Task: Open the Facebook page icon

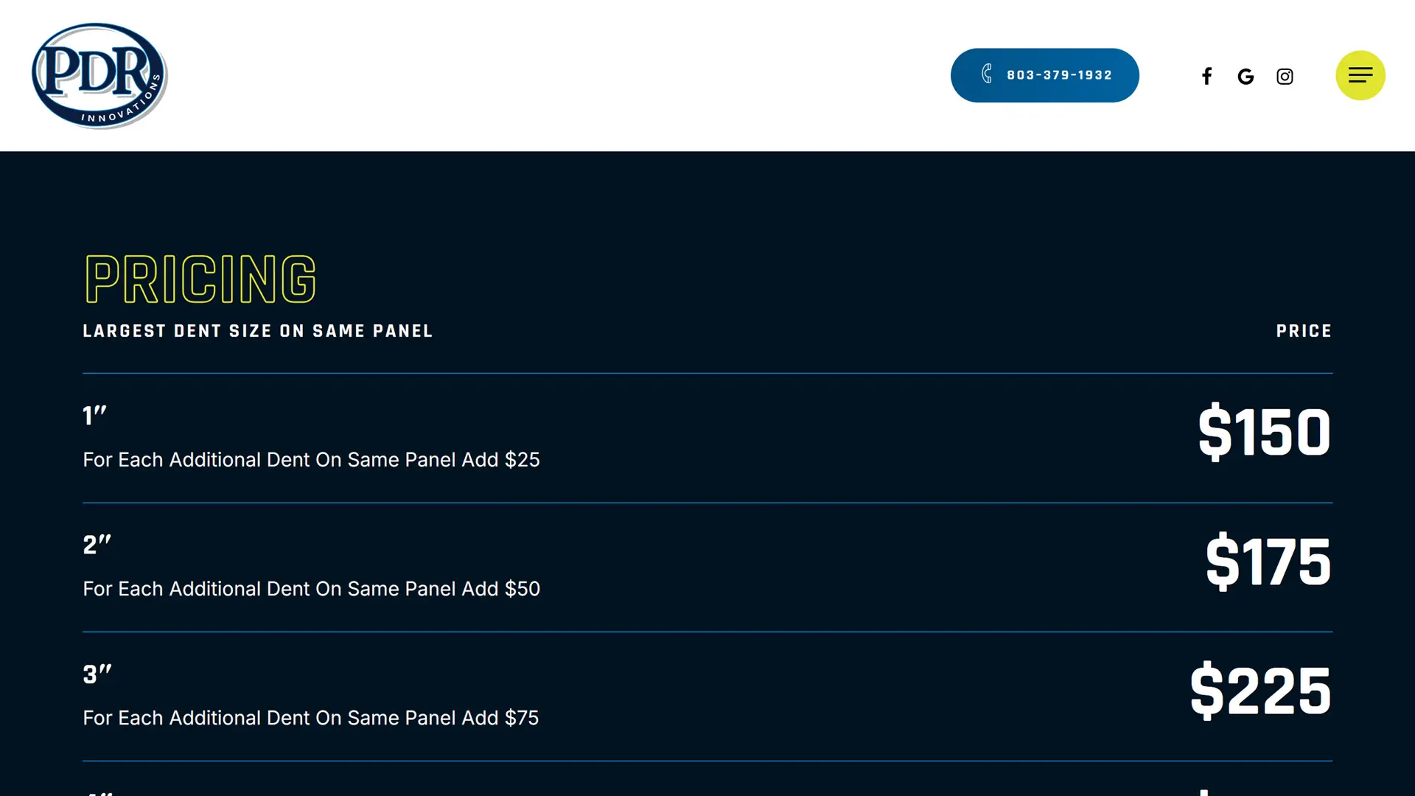Action: click(x=1206, y=77)
